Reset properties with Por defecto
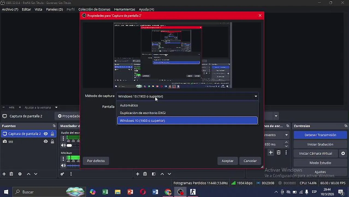 coord(96,161)
